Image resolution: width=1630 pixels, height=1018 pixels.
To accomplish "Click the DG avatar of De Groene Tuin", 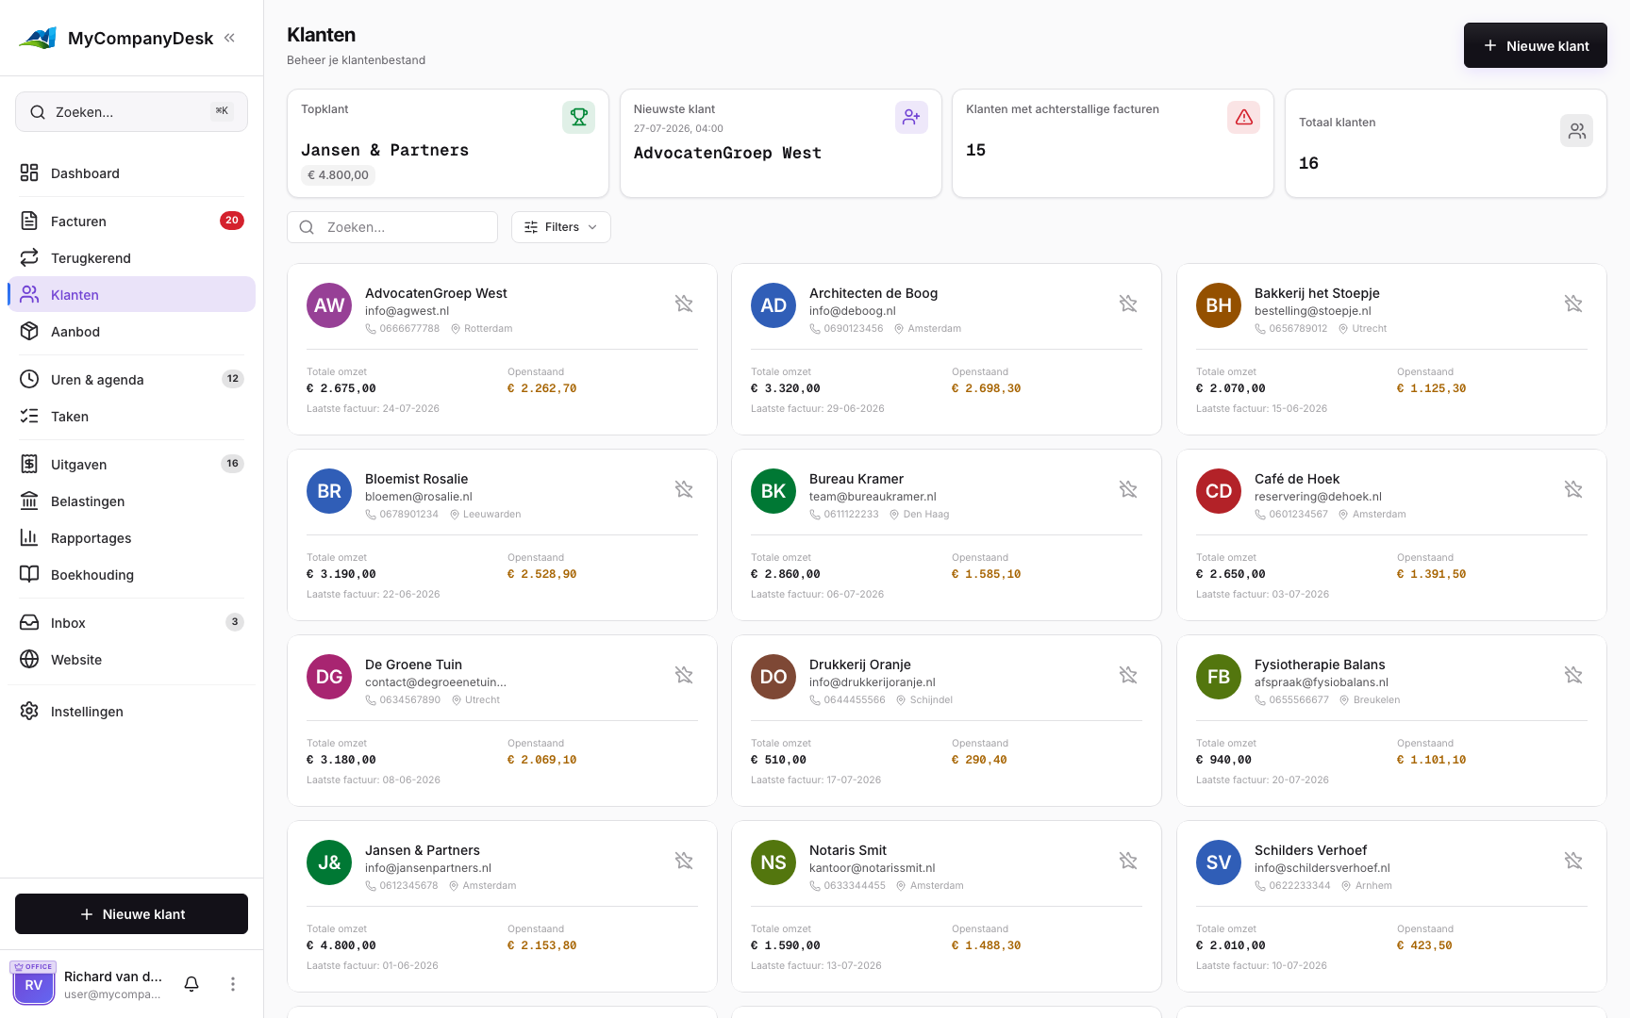I will click(329, 677).
